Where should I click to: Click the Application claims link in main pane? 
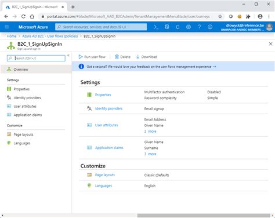109,148
